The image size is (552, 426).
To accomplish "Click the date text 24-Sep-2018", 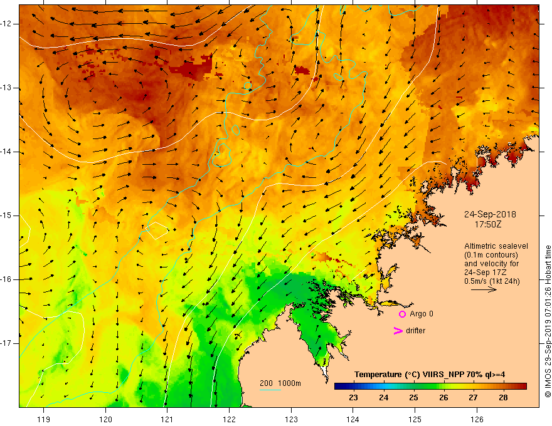I will pos(490,214).
